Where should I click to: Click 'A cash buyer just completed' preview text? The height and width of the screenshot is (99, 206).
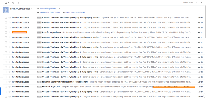pos(140,82)
